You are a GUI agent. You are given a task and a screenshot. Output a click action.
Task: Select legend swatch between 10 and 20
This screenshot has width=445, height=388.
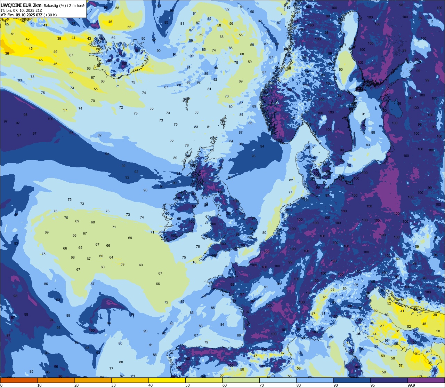tap(56, 380)
